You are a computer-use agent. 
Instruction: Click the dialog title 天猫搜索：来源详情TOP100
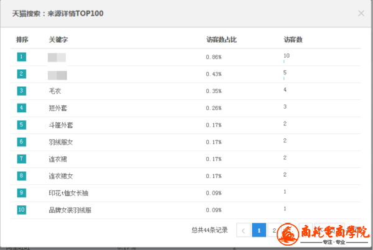coord(58,14)
